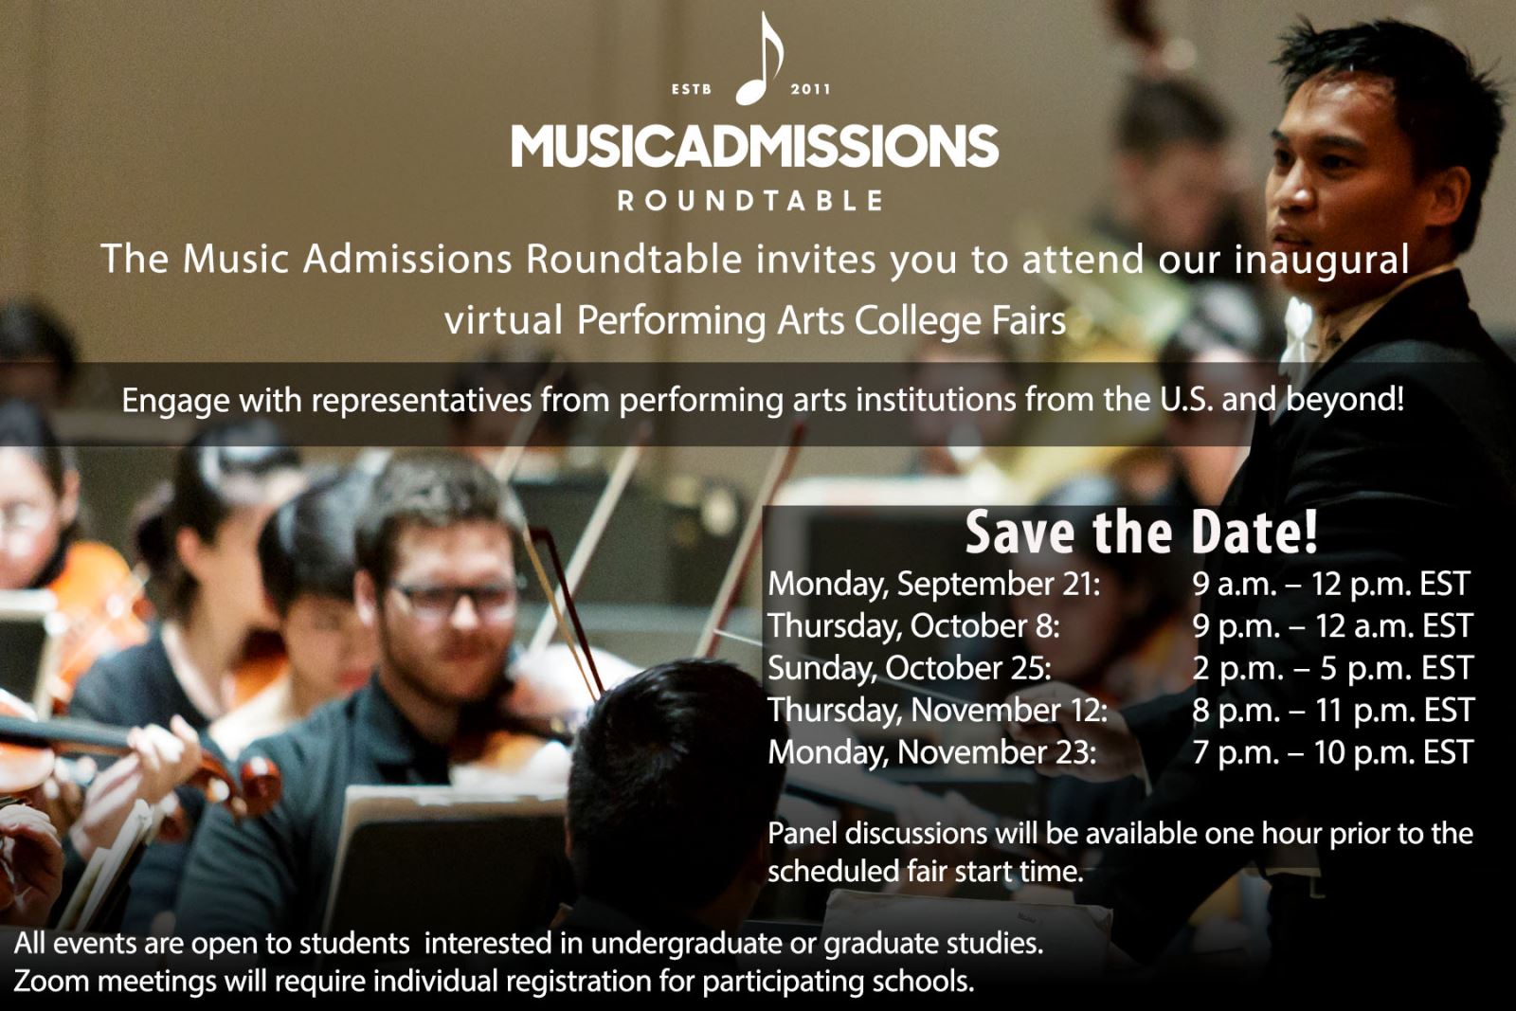Image resolution: width=1516 pixels, height=1011 pixels.
Task: Click the ESTB label beside the note
Action: pos(691,89)
